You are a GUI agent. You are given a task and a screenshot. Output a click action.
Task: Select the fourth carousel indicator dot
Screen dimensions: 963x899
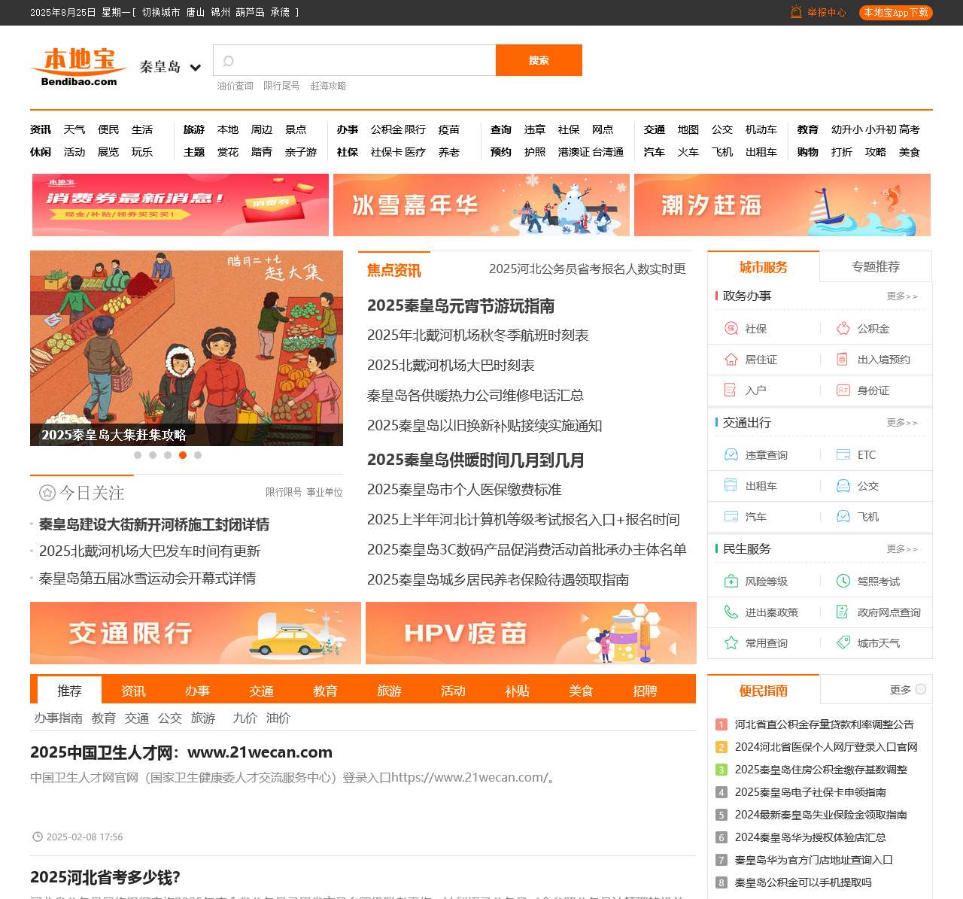pyautogui.click(x=183, y=455)
